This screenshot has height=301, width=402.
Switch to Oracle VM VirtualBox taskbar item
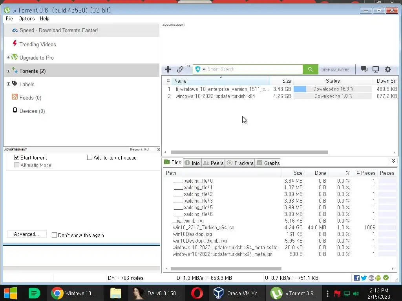pyautogui.click(x=238, y=293)
